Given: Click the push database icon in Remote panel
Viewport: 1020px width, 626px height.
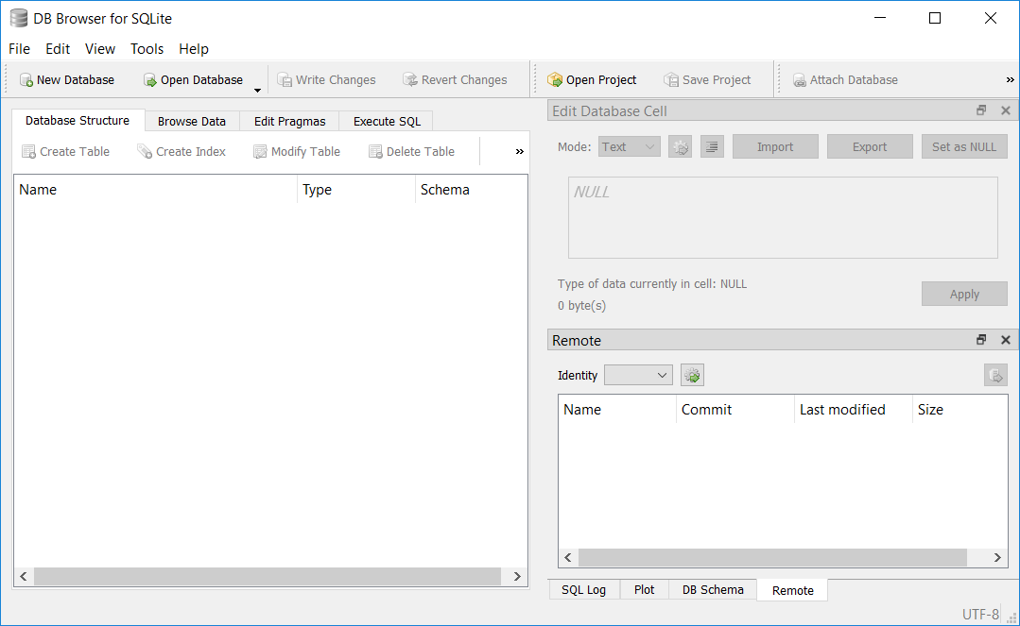Looking at the screenshot, I should click(995, 375).
